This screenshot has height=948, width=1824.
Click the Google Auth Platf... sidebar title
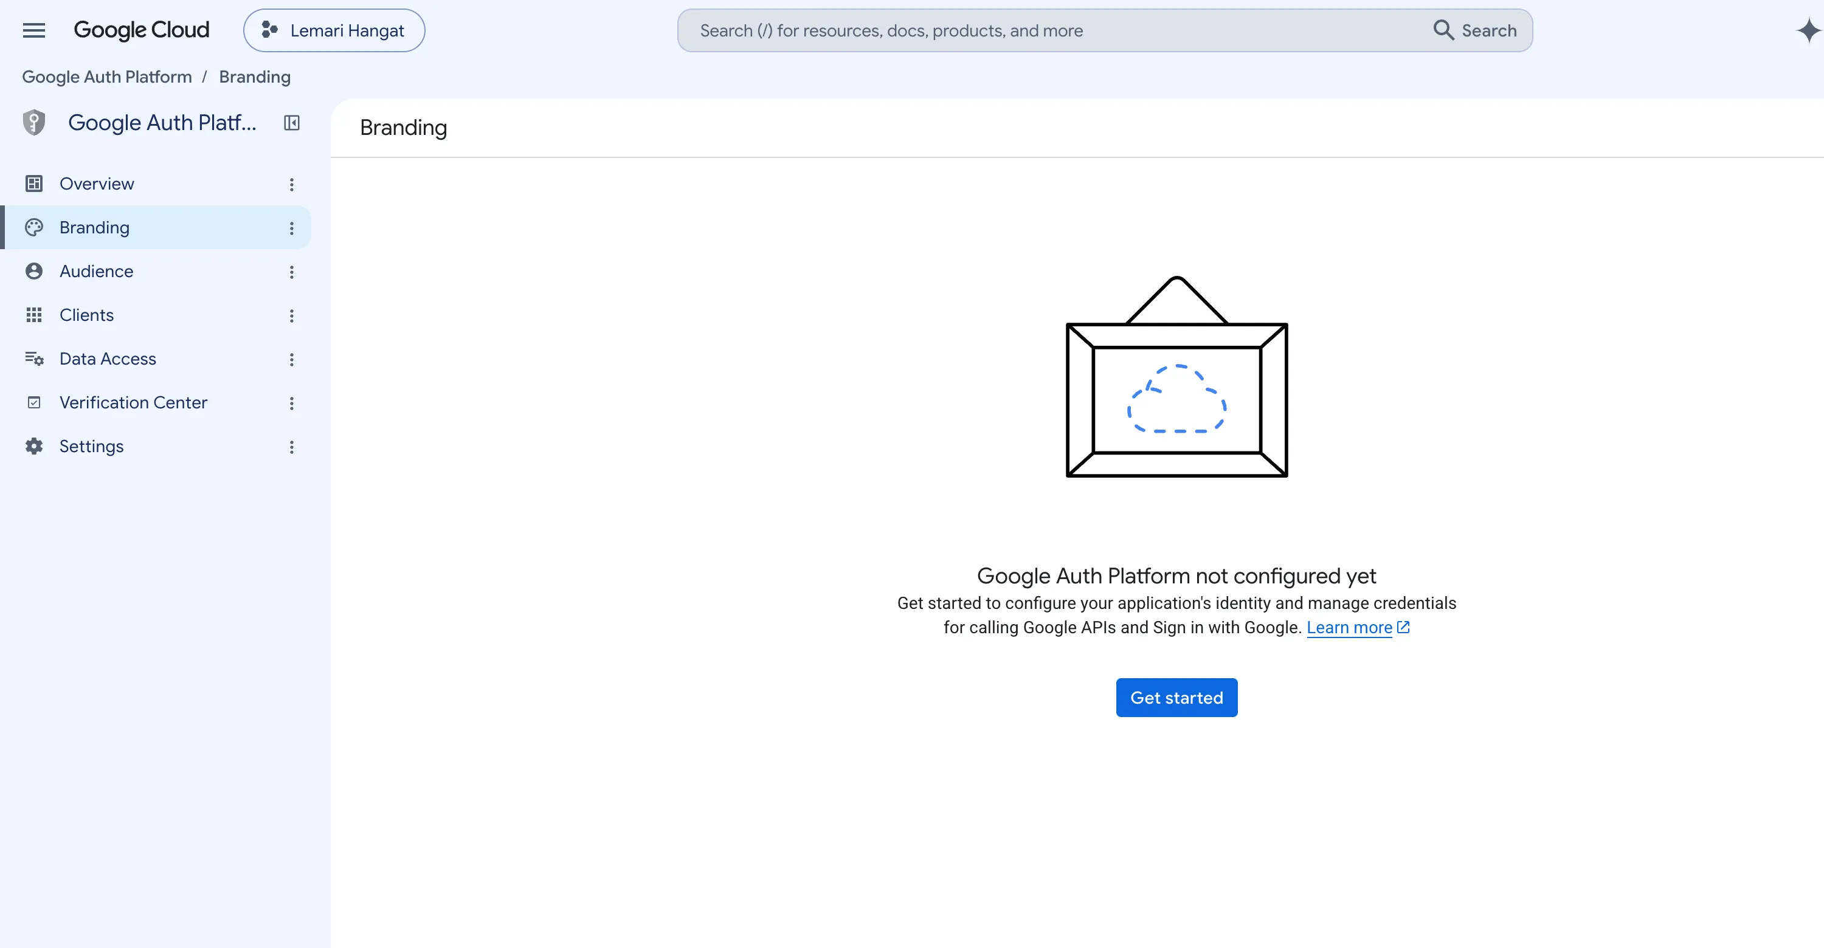(162, 122)
